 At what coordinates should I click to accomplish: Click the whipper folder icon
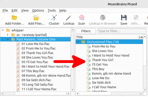[8, 30]
